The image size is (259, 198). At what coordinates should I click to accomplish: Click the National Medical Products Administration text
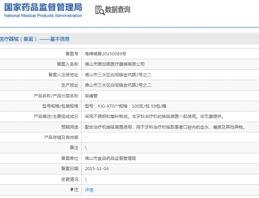tap(43, 16)
